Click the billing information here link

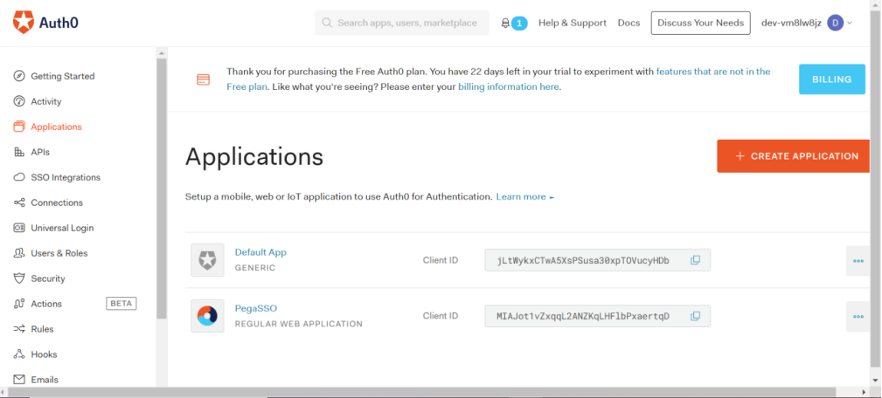point(509,86)
